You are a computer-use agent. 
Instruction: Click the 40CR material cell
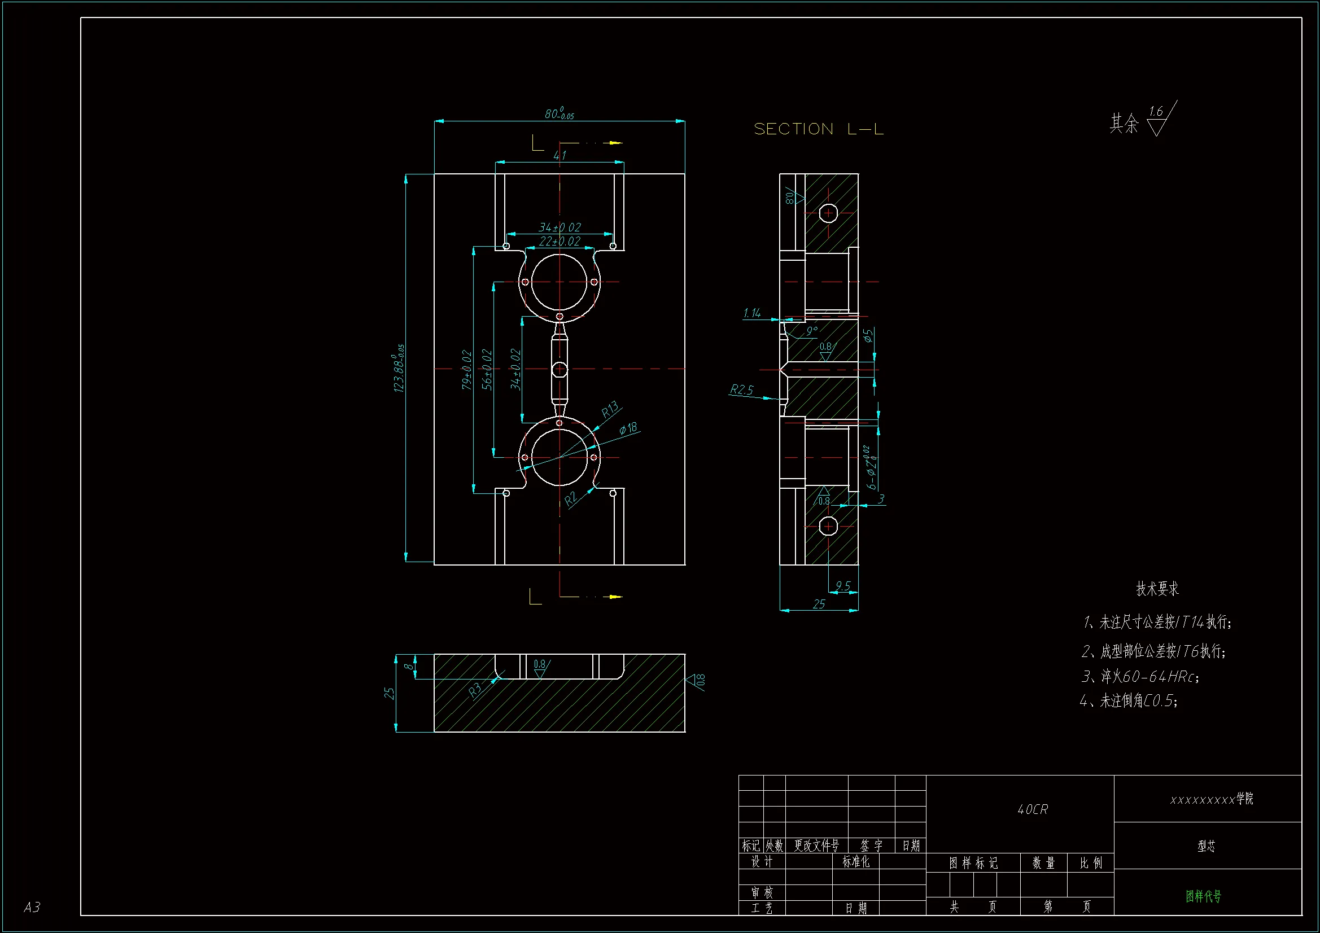(x=1033, y=809)
